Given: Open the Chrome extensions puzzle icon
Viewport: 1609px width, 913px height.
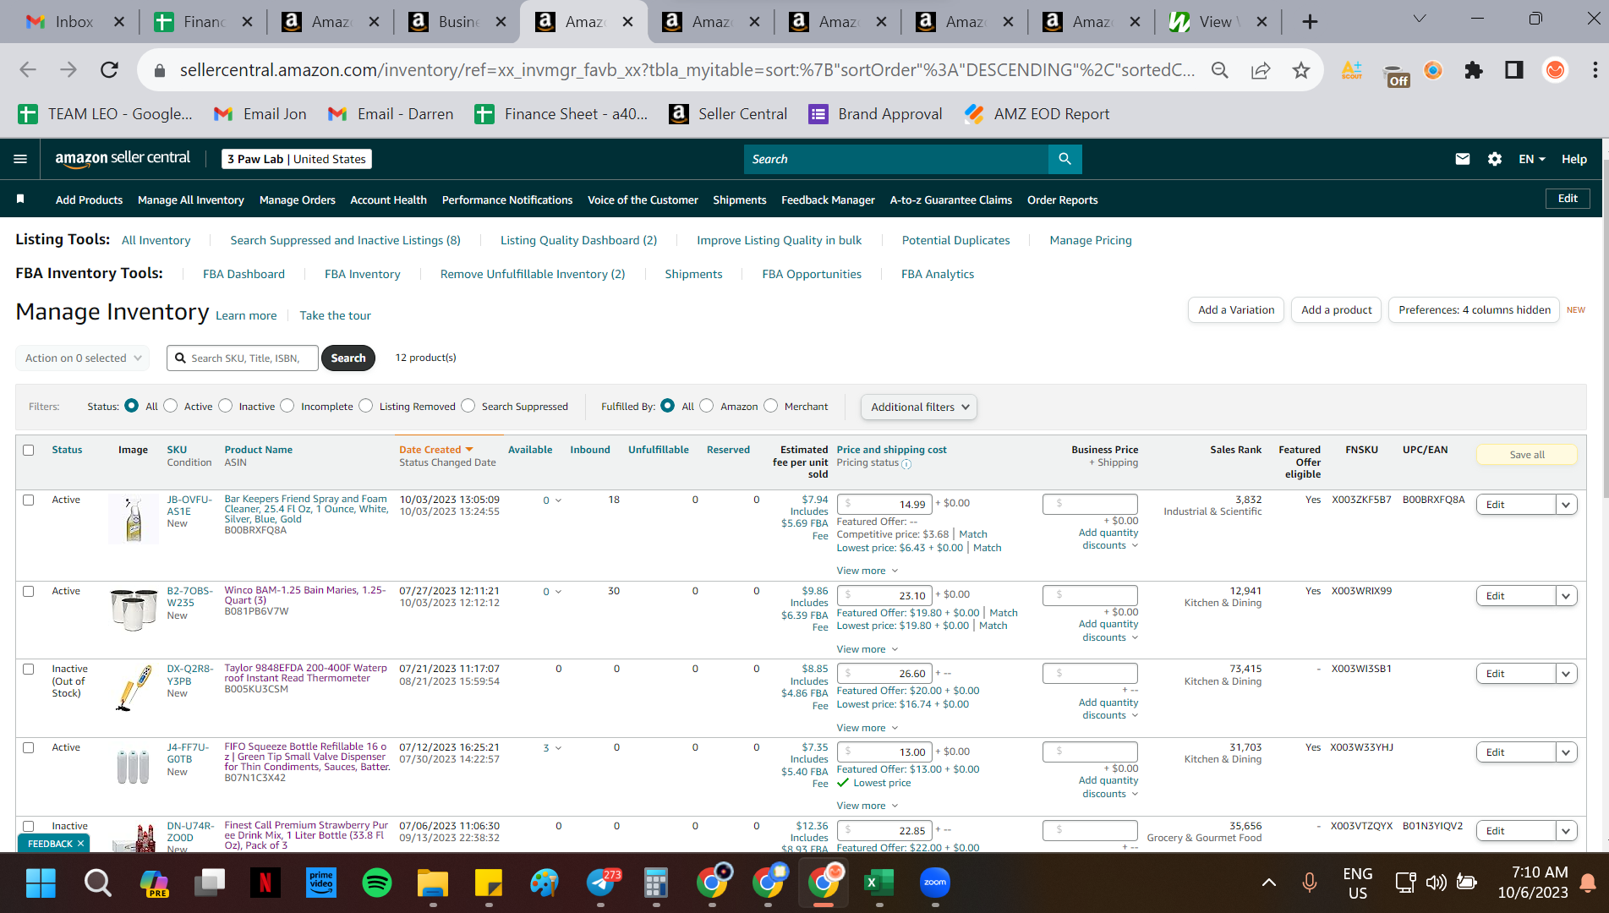Looking at the screenshot, I should pos(1474,70).
